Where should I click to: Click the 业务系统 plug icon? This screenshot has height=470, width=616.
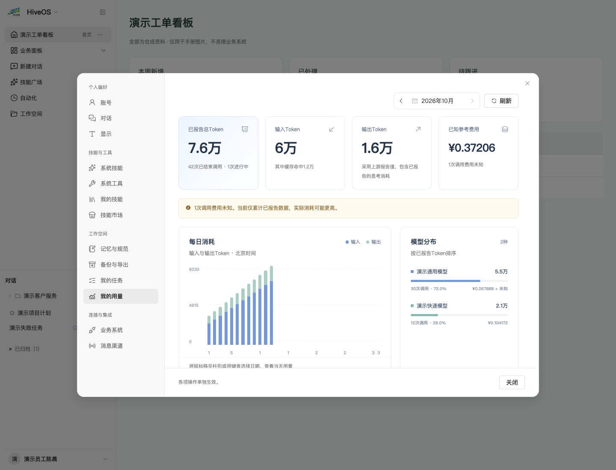92,330
